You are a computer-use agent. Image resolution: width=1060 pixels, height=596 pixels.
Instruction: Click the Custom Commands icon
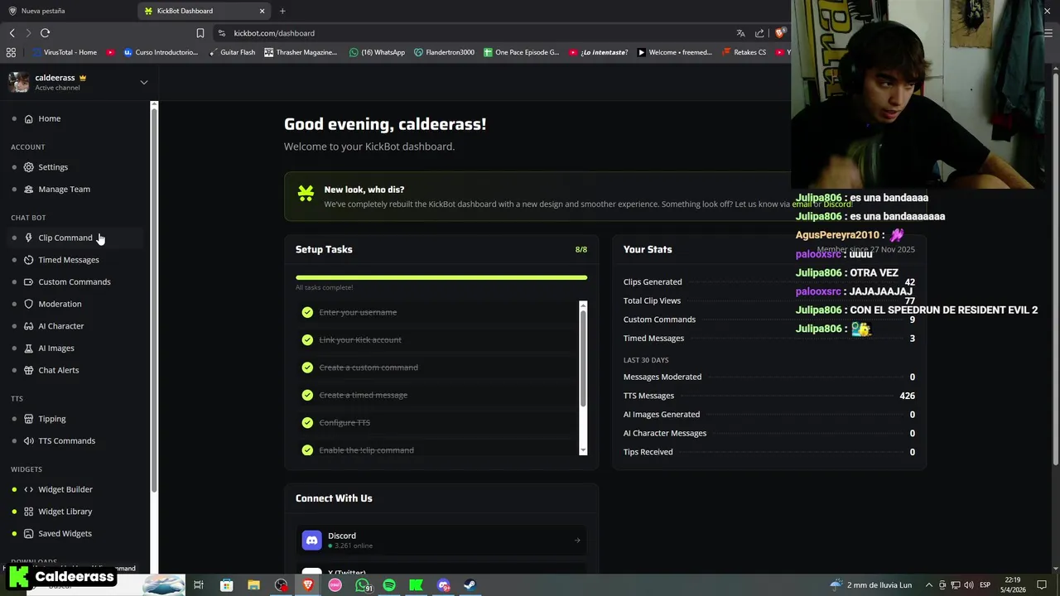(x=28, y=281)
